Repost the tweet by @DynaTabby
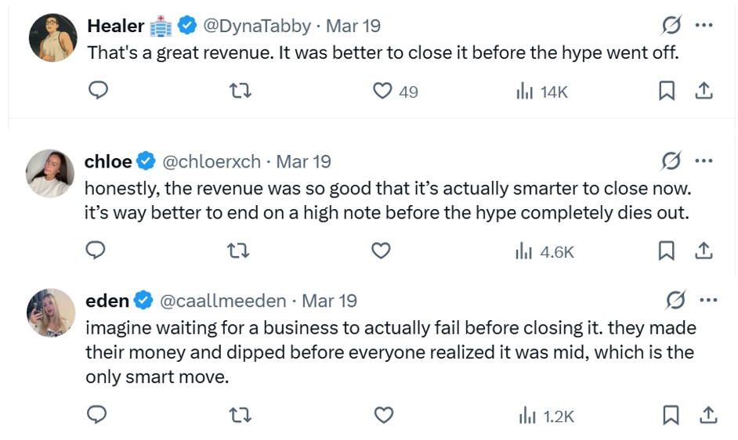Screen dimensions: 738x440 pos(240,91)
